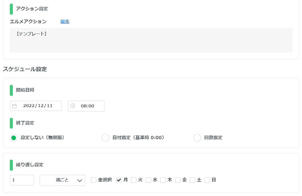The image size is (302, 196).
Task: Open the 2022/12/11 start date field
Action: [x=36, y=106]
